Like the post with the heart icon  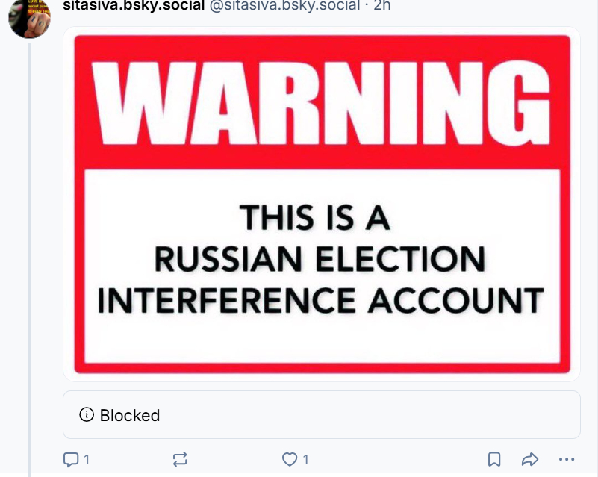click(x=290, y=460)
